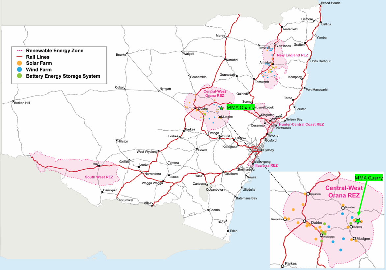
Task: Click the Canberra city label
Action: (x=199, y=184)
